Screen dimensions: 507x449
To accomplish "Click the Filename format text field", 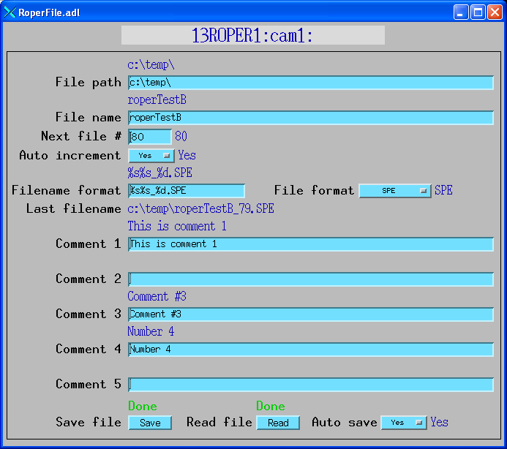I will coord(187,191).
